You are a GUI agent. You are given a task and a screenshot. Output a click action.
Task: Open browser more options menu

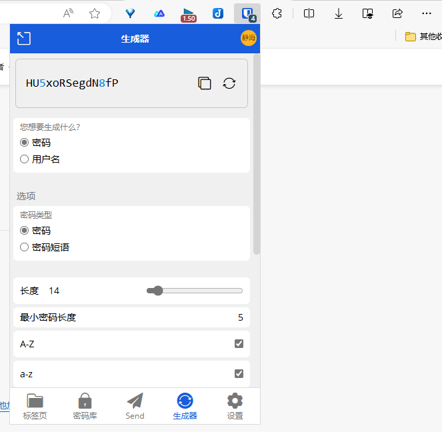point(427,13)
